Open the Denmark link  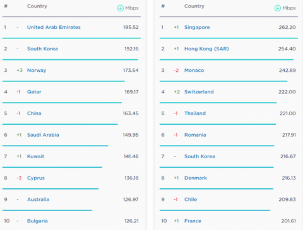click(196, 178)
